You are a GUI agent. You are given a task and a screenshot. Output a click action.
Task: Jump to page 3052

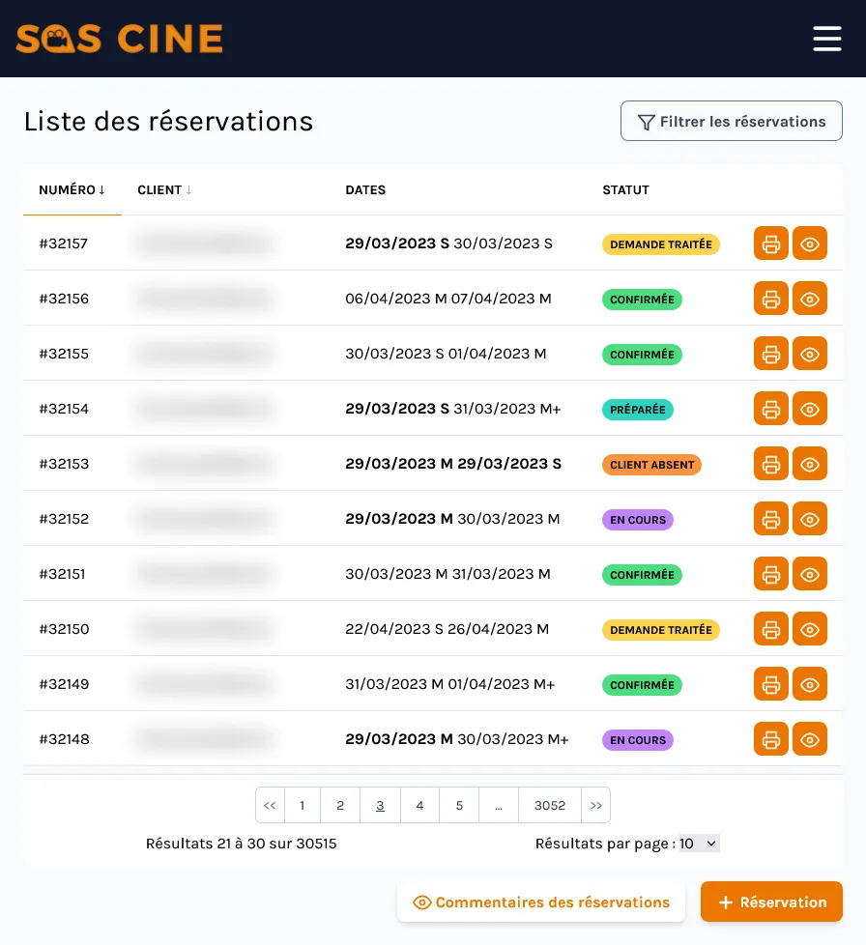pyautogui.click(x=550, y=805)
